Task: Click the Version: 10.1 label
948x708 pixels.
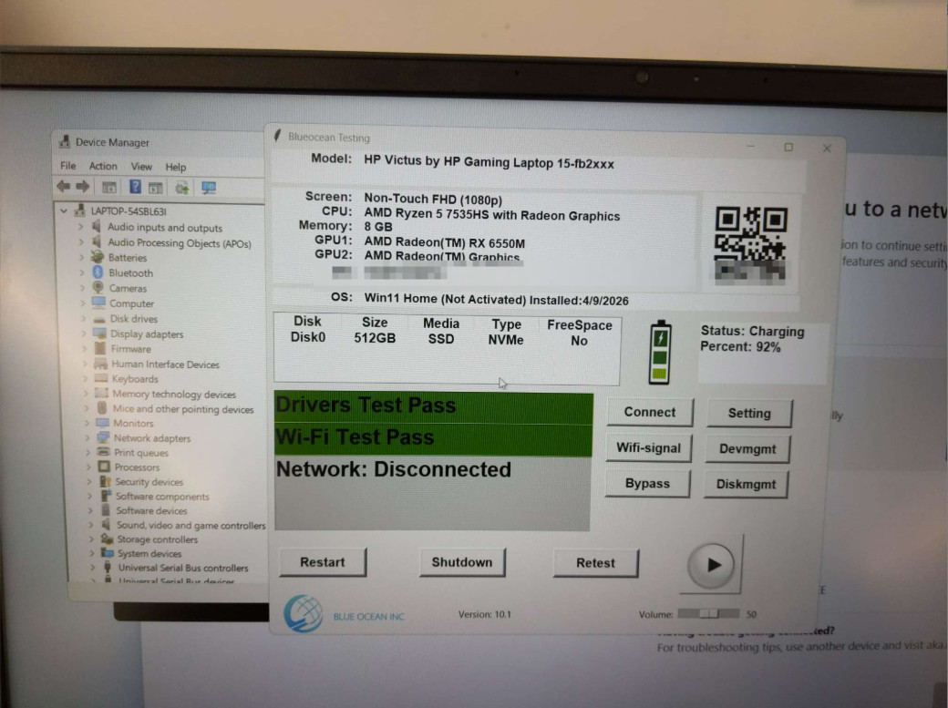Action: (484, 614)
